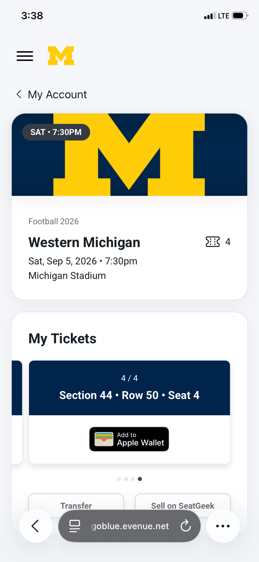Open the hamburger navigation menu
The height and width of the screenshot is (562, 259).
[x=25, y=56]
